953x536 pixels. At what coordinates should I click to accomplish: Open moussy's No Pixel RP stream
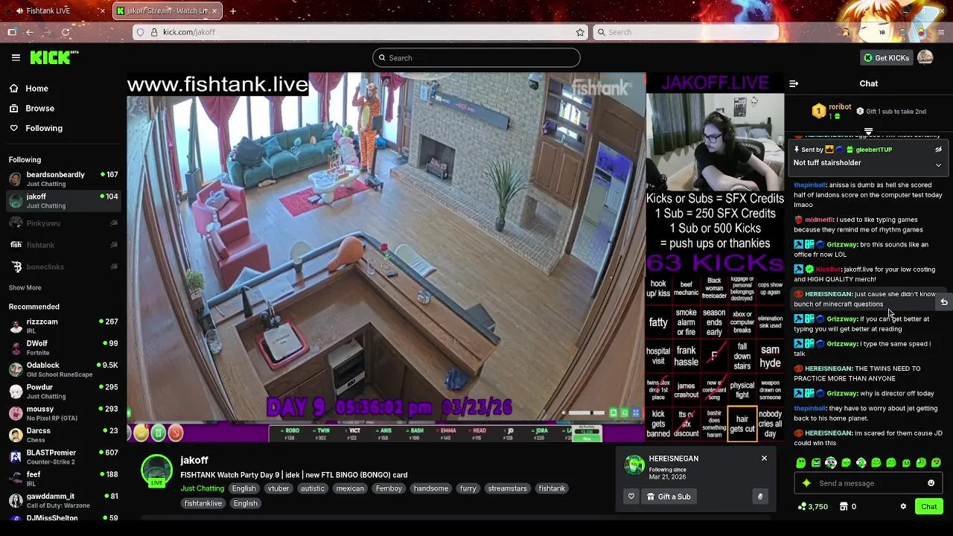coord(63,413)
